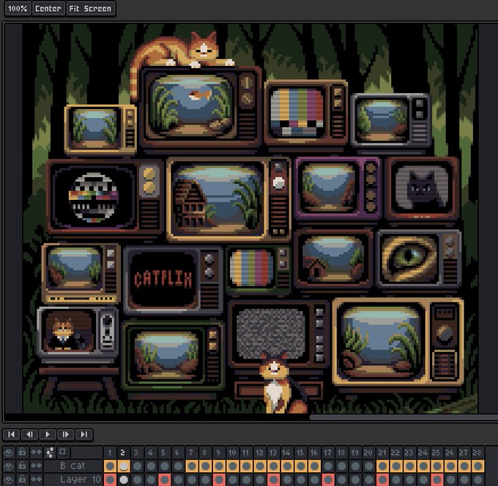
Task: Select frame 3 header
Action: [x=137, y=452]
